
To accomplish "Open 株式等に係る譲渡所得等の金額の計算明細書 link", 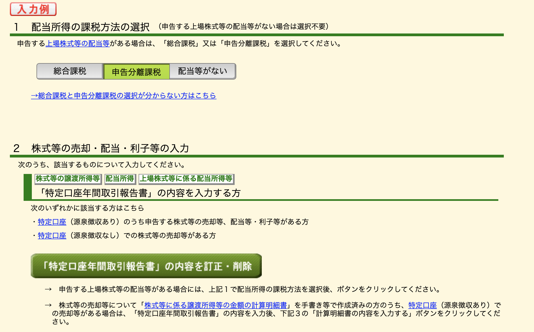I will click(x=216, y=305).
